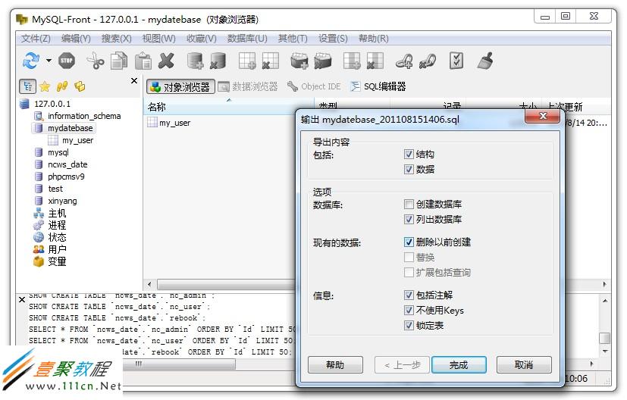The height and width of the screenshot is (400, 627).
Task: Select the xinyang database node
Action: point(62,201)
